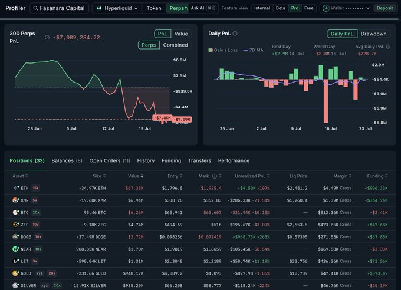The image size is (401, 290).
Task: Sort positions by Value column
Action: pos(136,176)
